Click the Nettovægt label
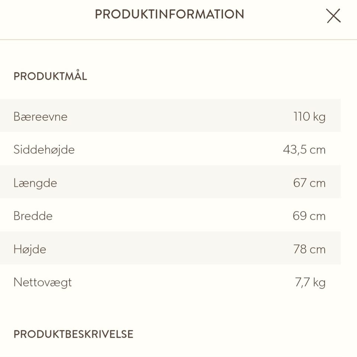This screenshot has height=357, width=357. (x=42, y=282)
